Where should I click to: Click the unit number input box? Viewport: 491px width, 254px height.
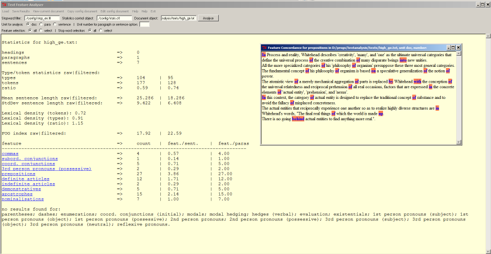[145, 25]
